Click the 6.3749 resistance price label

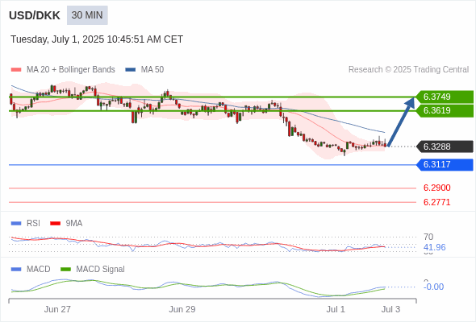tap(445, 97)
